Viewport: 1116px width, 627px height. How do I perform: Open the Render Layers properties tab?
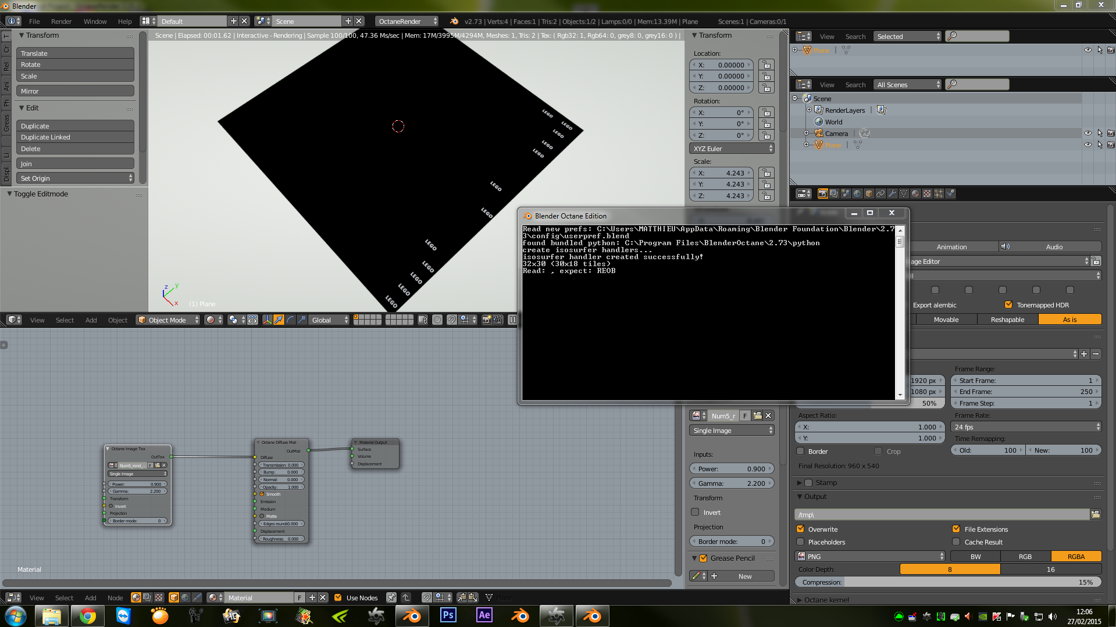[834, 194]
